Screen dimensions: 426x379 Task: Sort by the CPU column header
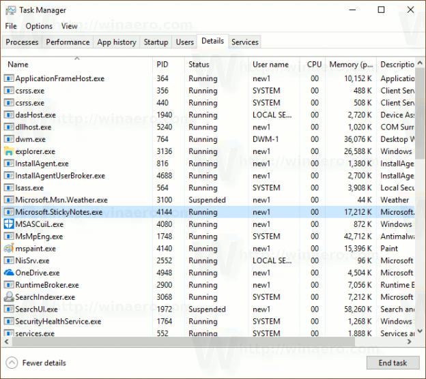tap(313, 65)
